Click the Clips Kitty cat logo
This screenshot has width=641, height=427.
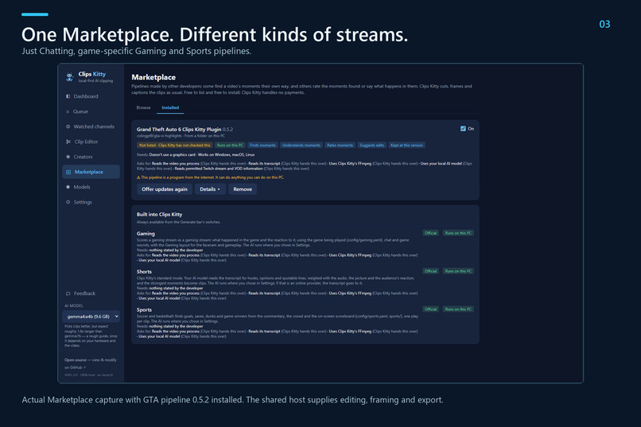tap(69, 77)
